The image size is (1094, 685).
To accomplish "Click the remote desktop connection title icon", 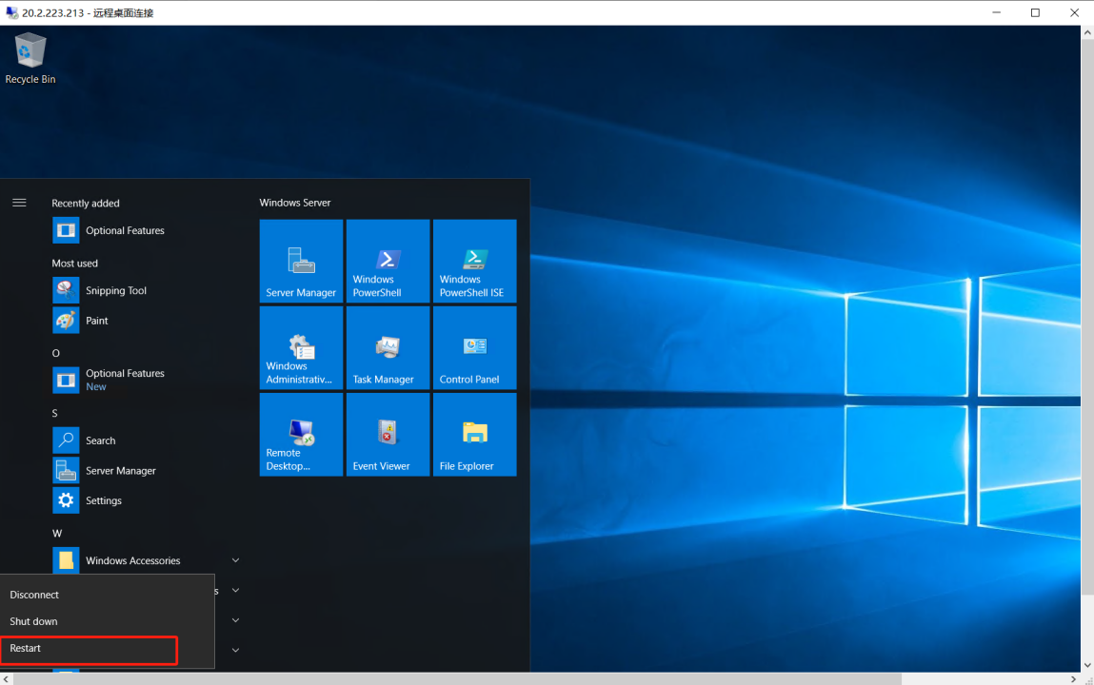I will click(x=11, y=12).
